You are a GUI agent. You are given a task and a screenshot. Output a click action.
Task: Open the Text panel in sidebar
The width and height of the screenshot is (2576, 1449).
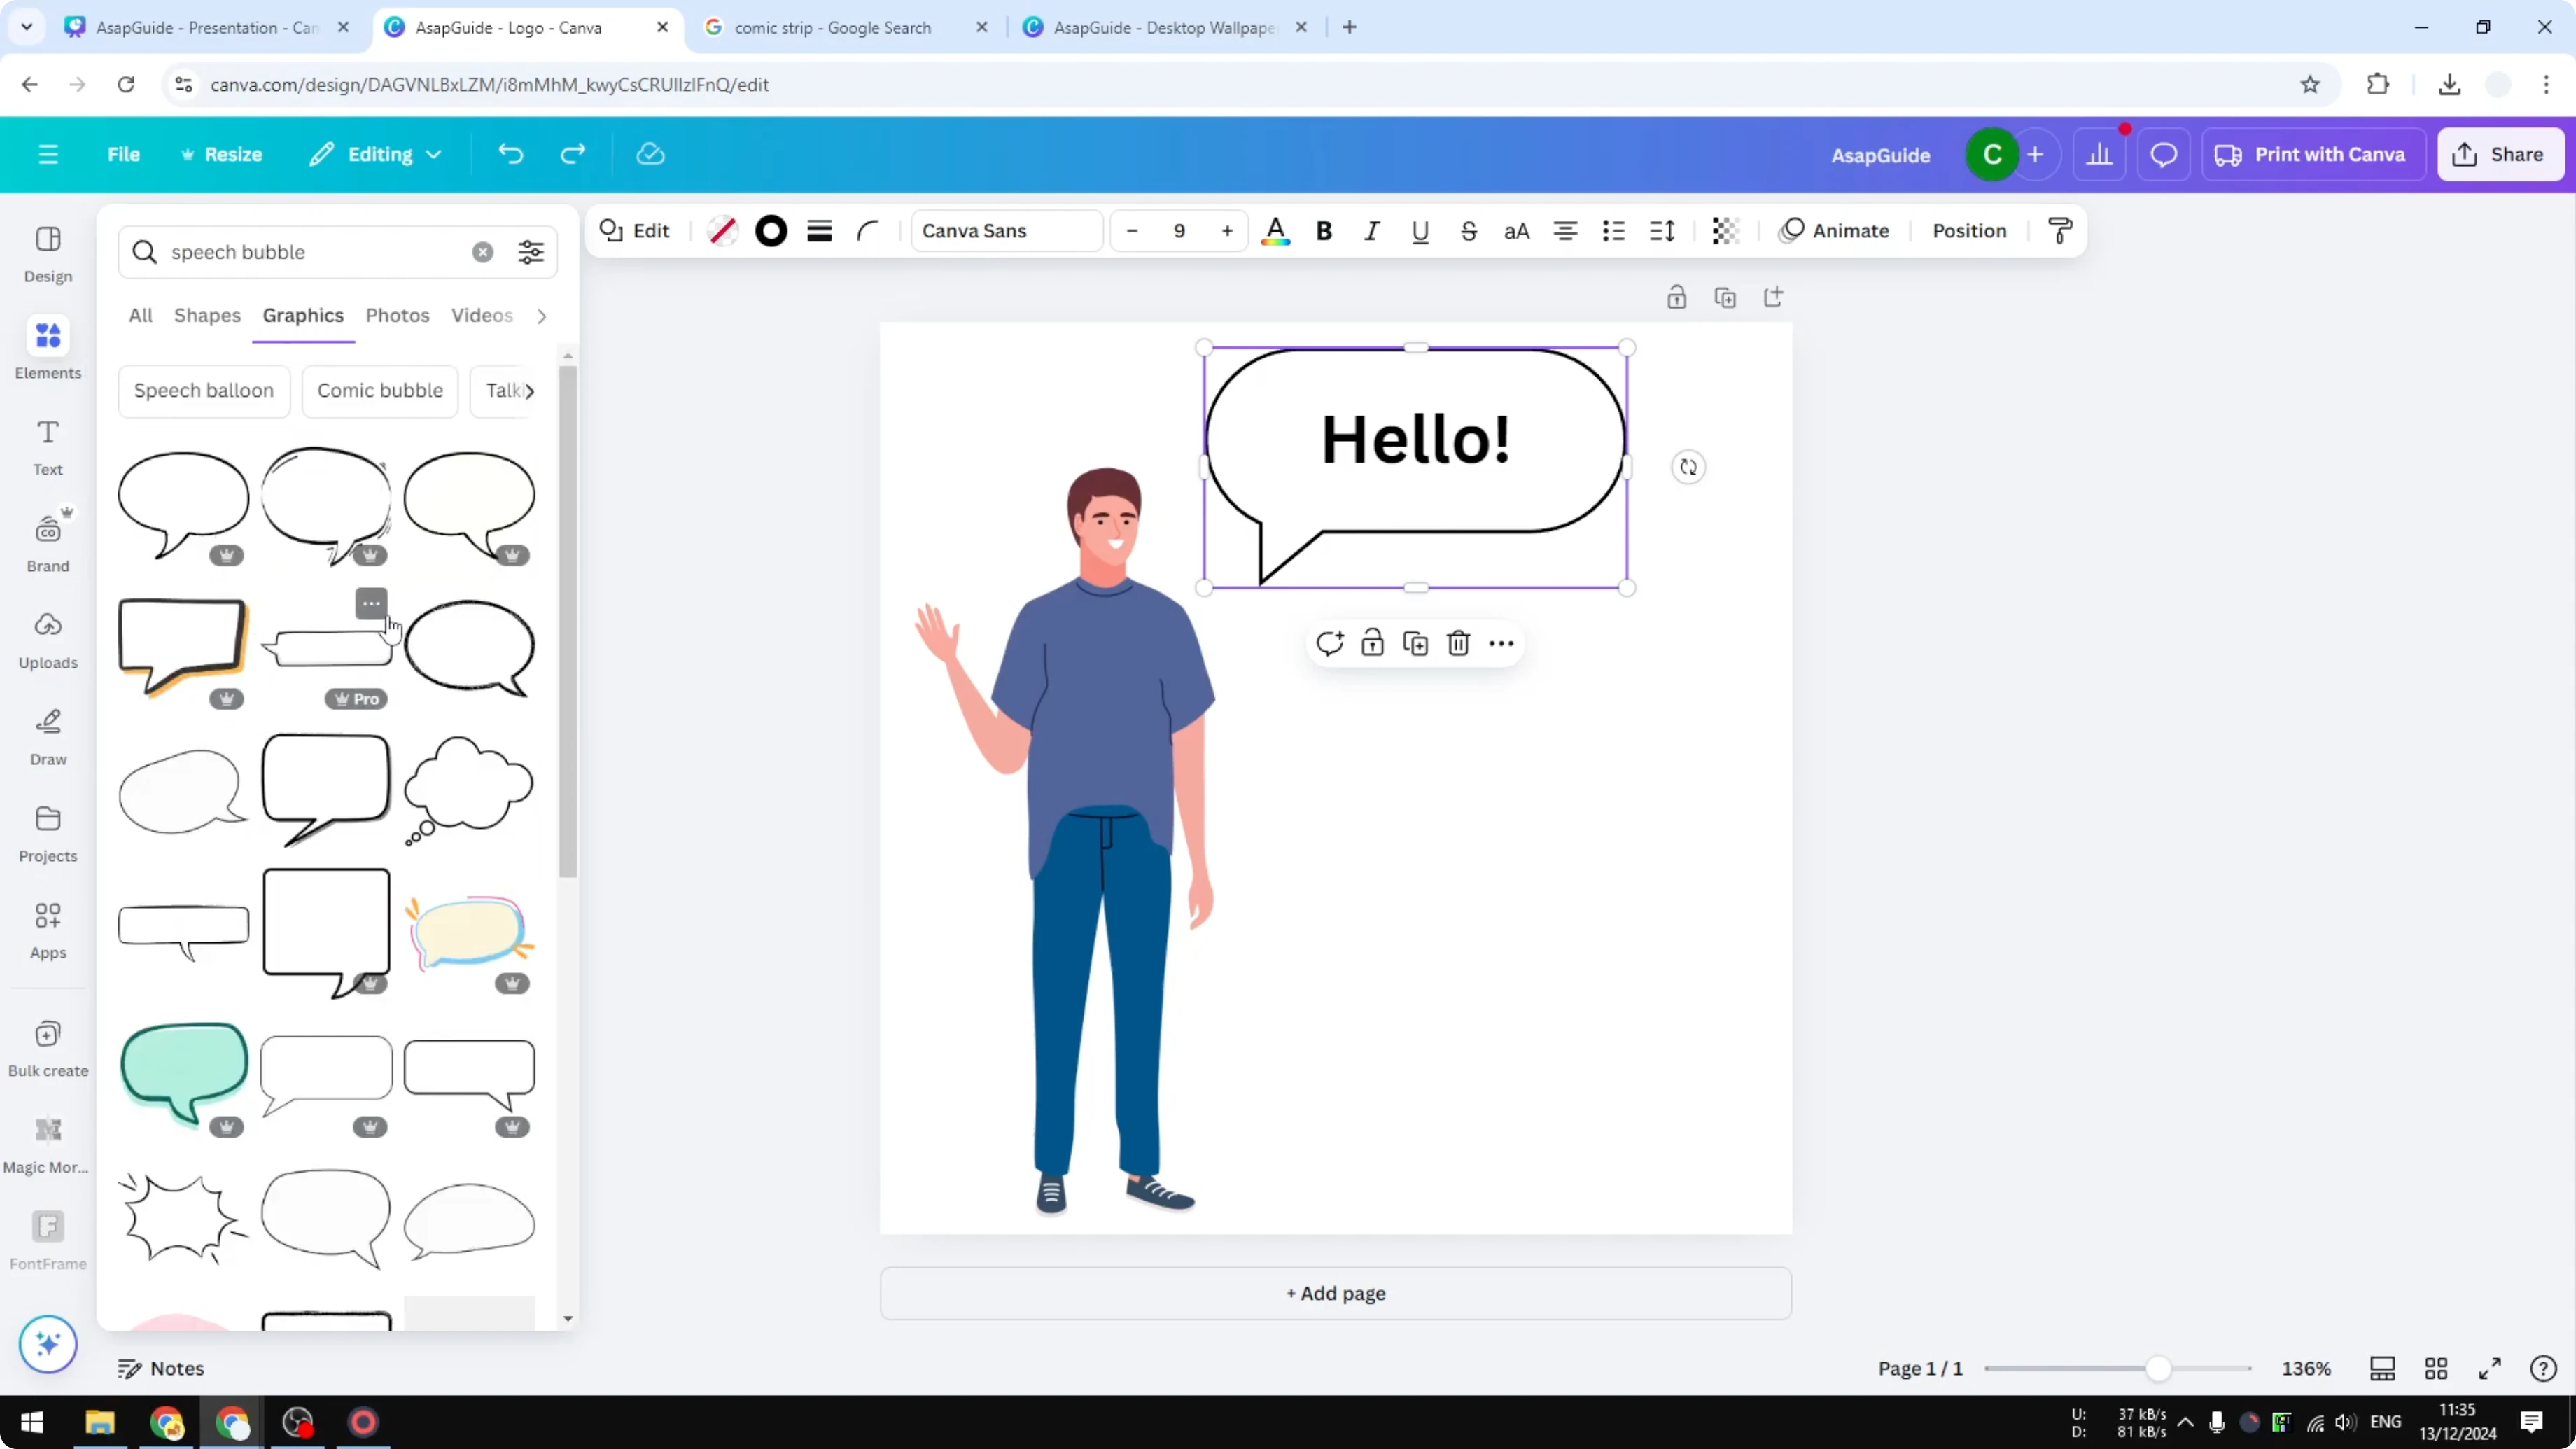click(47, 446)
